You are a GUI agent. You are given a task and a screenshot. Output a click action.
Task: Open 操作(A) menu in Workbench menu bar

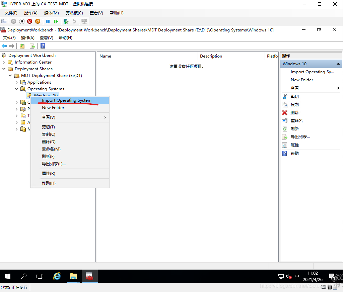pos(27,37)
